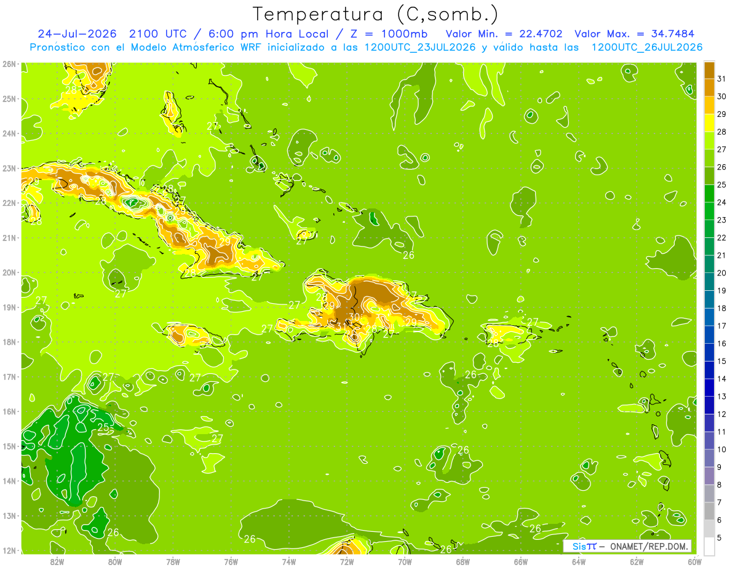Select "Valor Min. = 22.4702" text
The width and height of the screenshot is (738, 570).
point(504,34)
